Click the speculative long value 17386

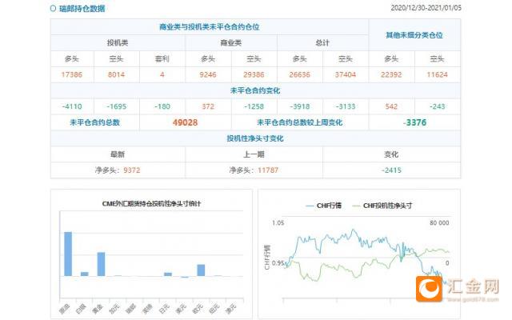pyautogui.click(x=72, y=74)
